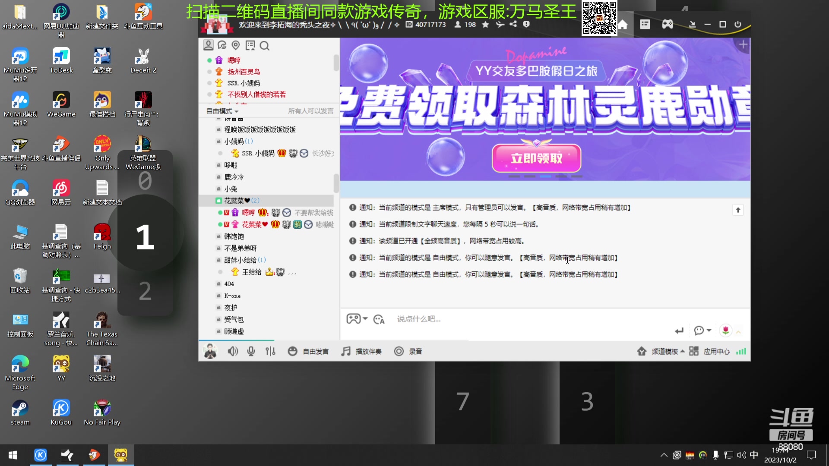Click the 立即领取 banner button
Image resolution: width=829 pixels, height=466 pixels.
[537, 158]
